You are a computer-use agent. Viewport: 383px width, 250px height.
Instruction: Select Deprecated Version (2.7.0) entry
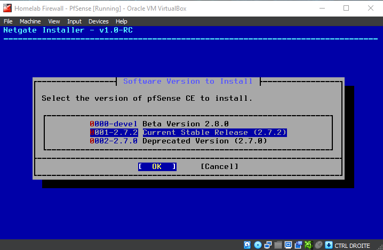[179, 141]
